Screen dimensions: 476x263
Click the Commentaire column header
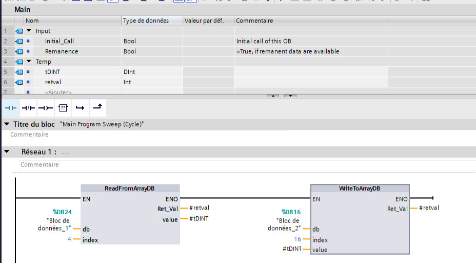[x=254, y=21]
